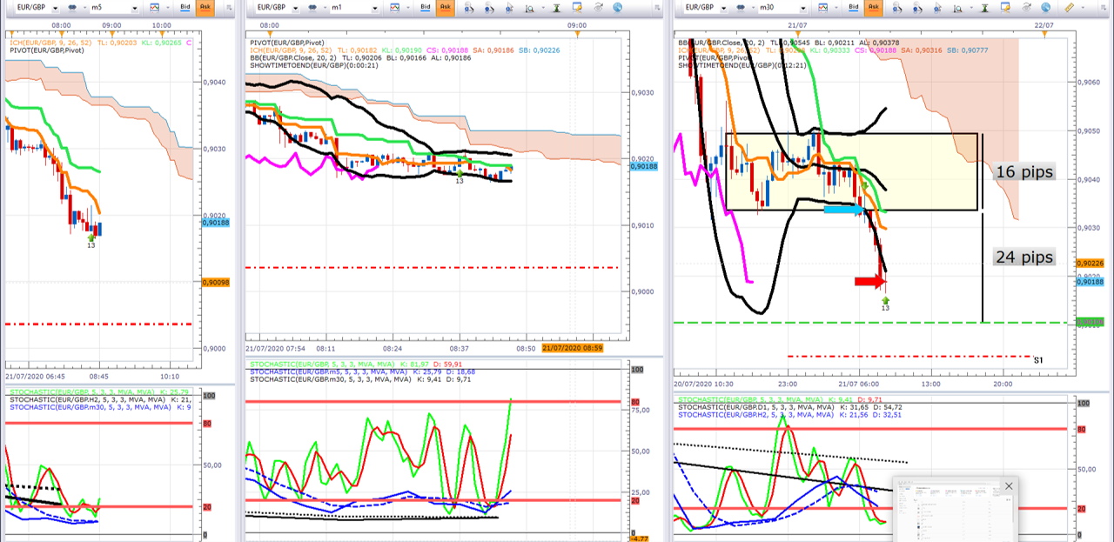The image size is (1114, 542).
Task: Click refresh arrows icon in m30 toolbar
Action: coord(1026,7)
